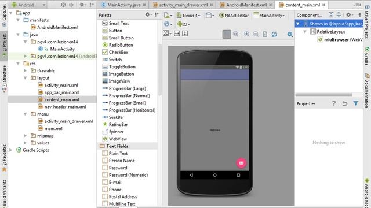Hide the project tool window
371x208 pixels.
(x=92, y=5)
